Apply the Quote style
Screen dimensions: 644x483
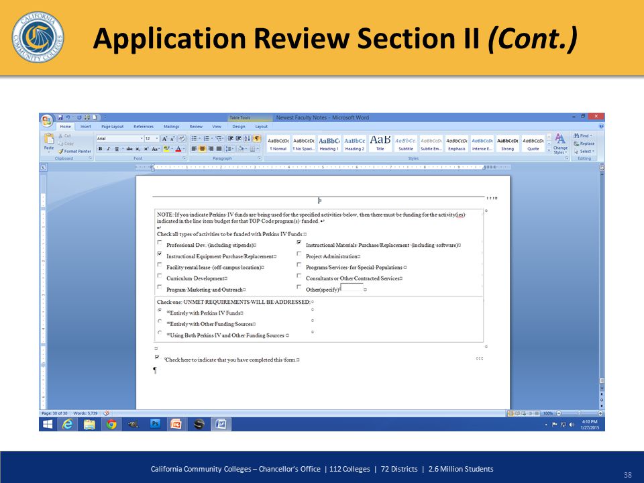(533, 144)
